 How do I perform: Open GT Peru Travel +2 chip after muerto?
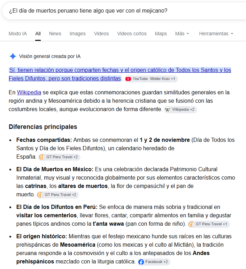[x=57, y=195]
